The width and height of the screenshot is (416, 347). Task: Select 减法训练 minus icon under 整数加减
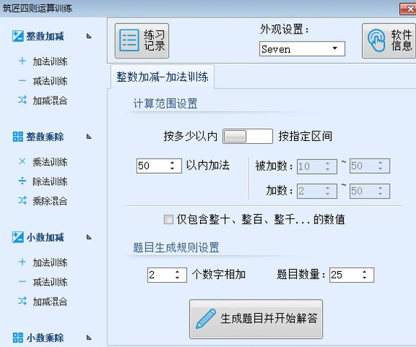23,80
